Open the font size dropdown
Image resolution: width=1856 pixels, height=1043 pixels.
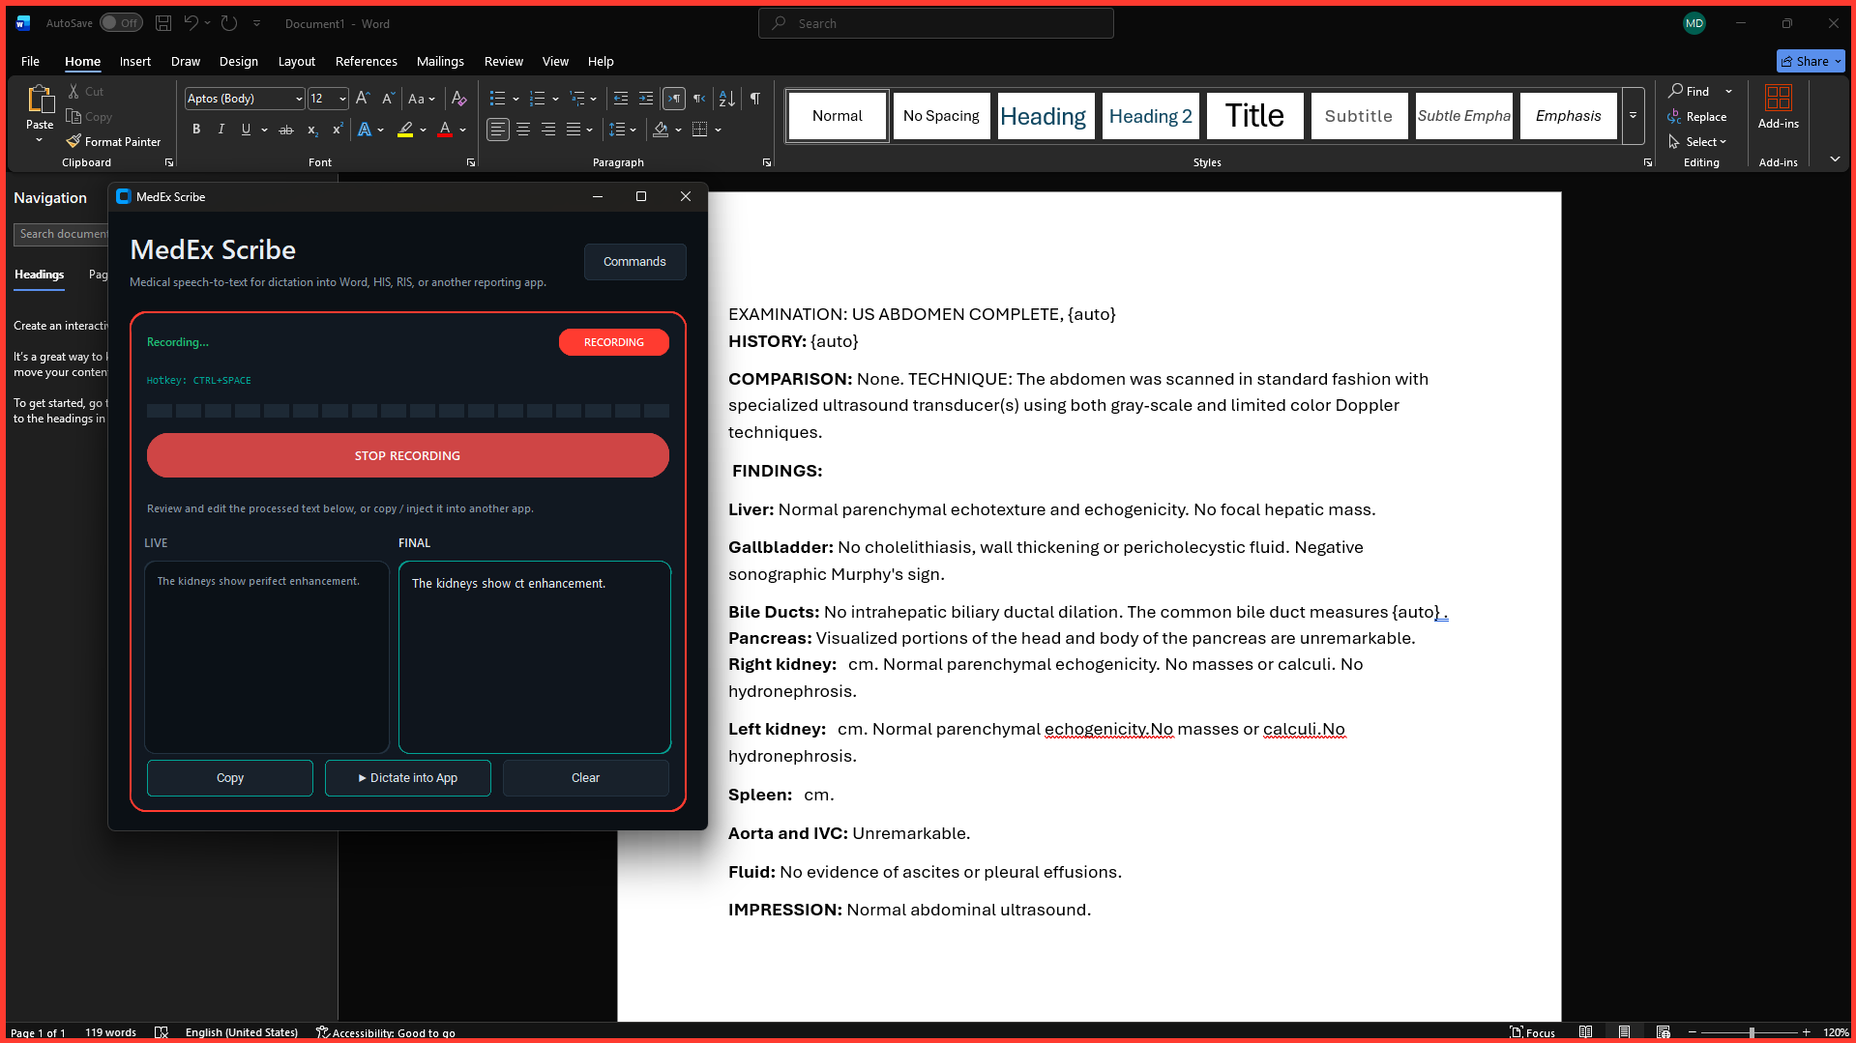pos(340,98)
